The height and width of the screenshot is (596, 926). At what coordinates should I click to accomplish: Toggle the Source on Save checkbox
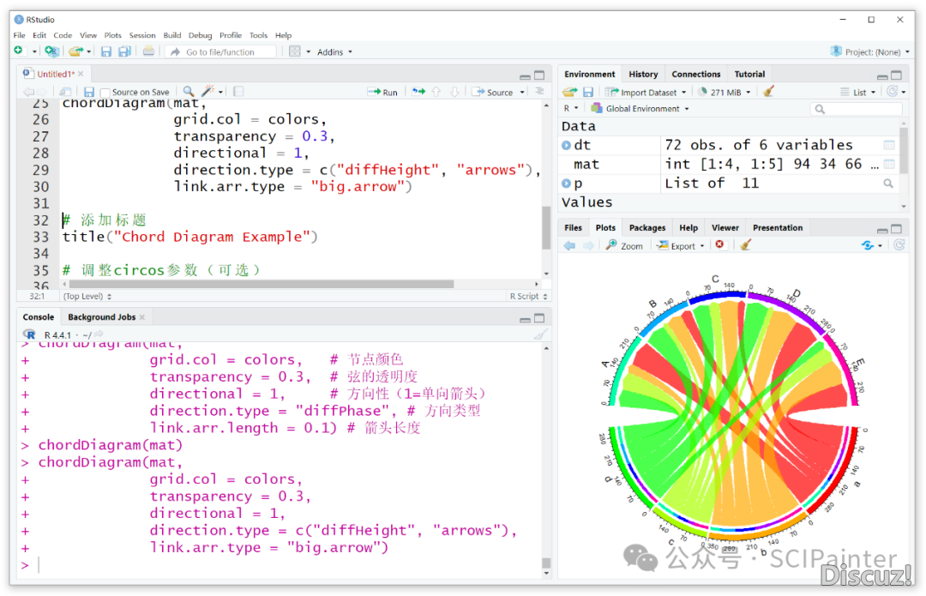(105, 92)
